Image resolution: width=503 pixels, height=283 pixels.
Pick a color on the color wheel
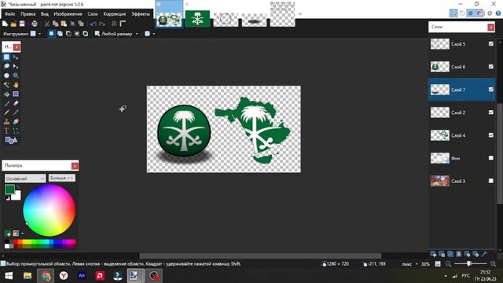(49, 210)
